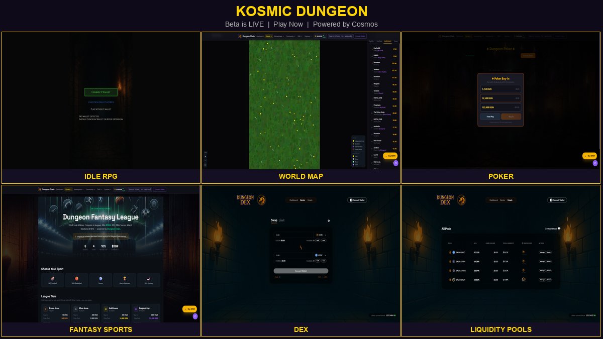603x339 pixels.
Task: Select the 125,000 DGN poker buy-in option
Action: [x=500, y=107]
